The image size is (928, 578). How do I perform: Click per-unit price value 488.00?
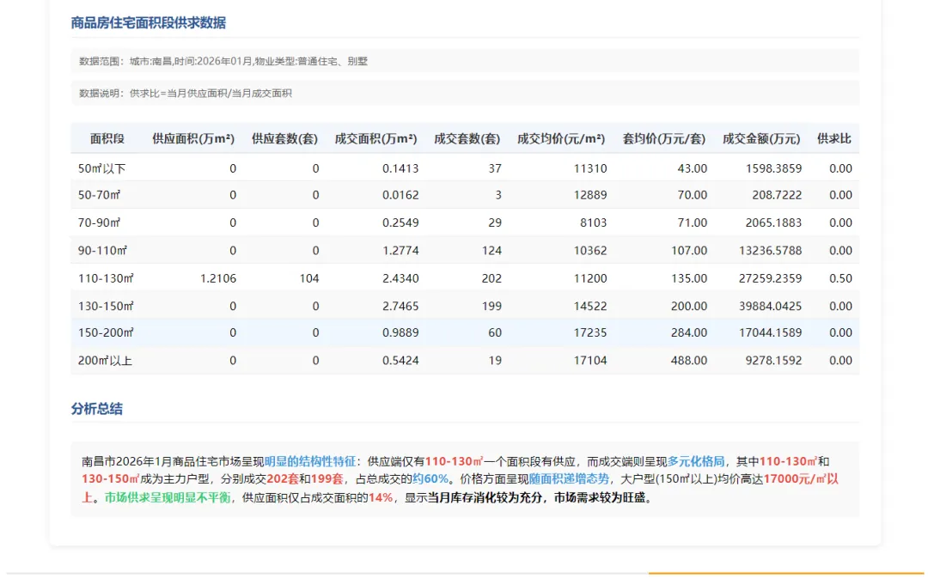pos(689,361)
